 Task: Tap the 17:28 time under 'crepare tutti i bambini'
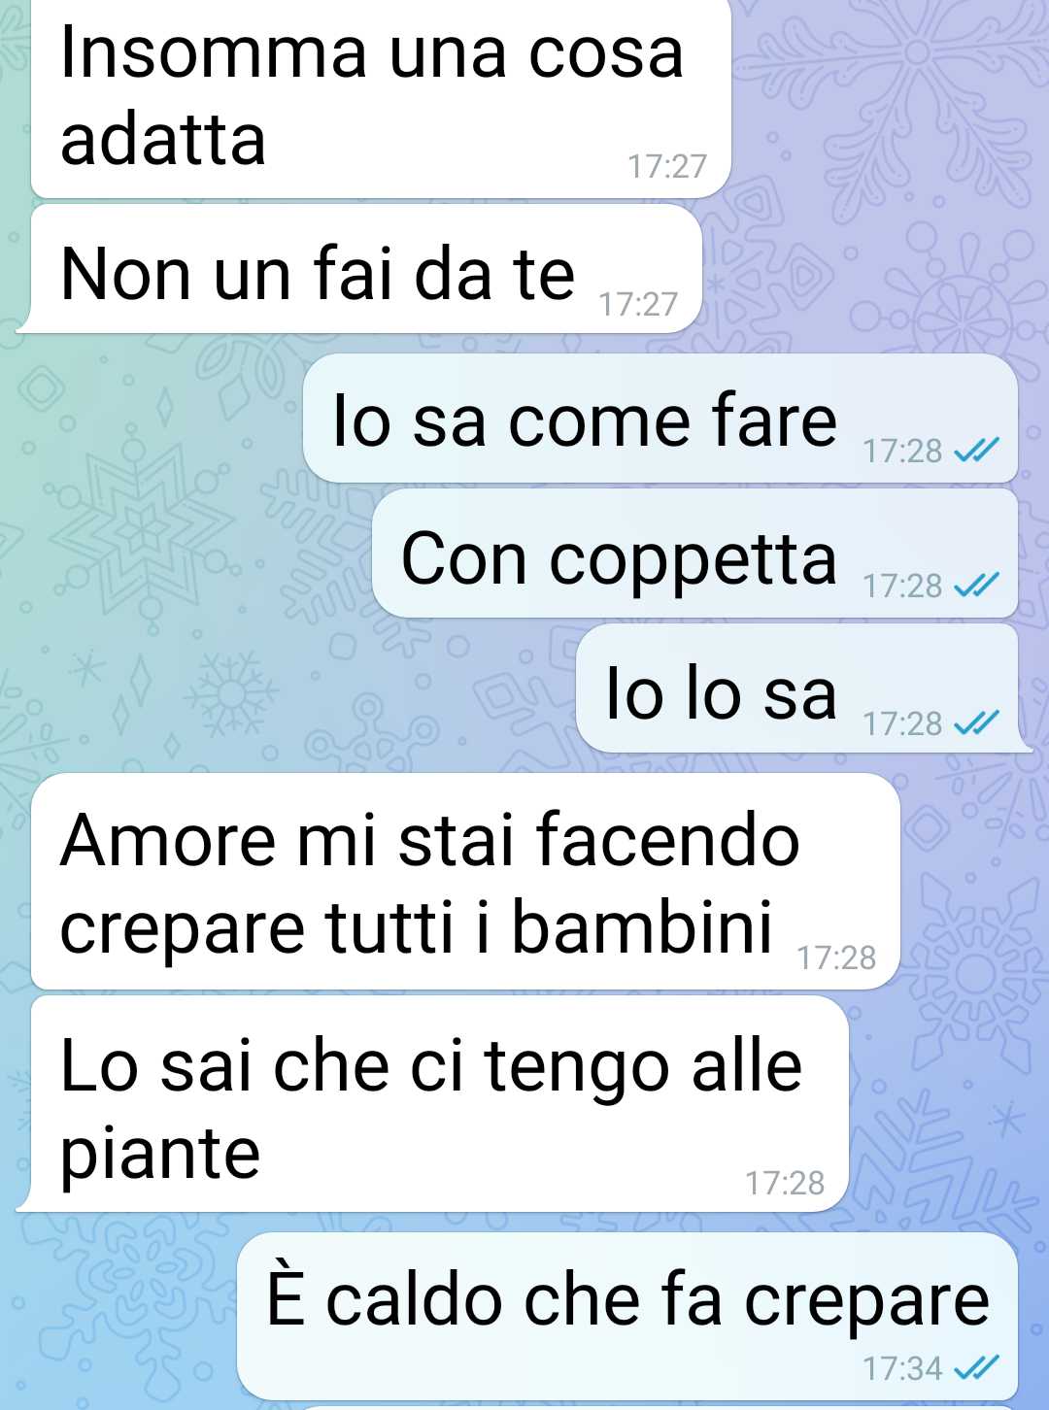tap(836, 957)
